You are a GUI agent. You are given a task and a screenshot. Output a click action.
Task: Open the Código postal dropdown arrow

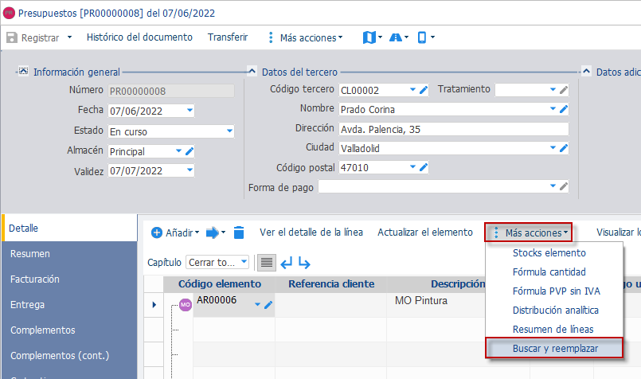412,167
